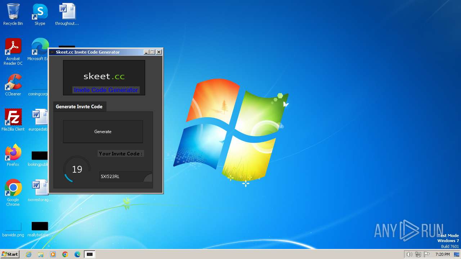Select the 'reallybefore...' desktop file icon
The width and height of the screenshot is (461, 259).
tap(40, 230)
